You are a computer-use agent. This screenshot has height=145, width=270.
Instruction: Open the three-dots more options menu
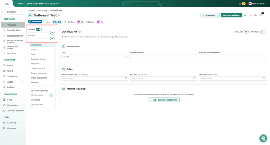pos(266,15)
